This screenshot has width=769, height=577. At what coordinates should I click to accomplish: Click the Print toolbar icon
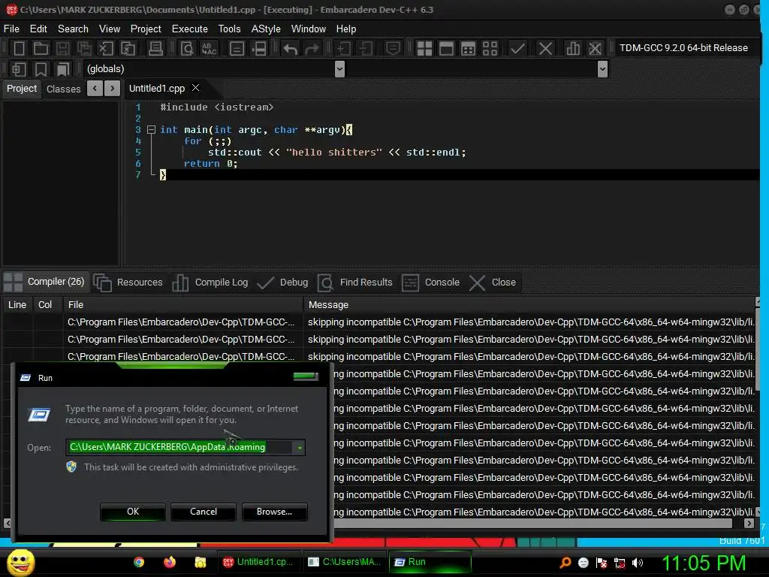[x=156, y=49]
